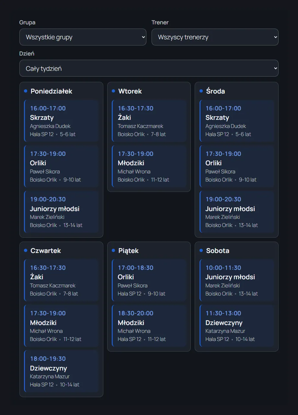Open Wtorek Żaki 16:30-17:30 session
Viewport: 298px width, 415px height.
click(149, 121)
